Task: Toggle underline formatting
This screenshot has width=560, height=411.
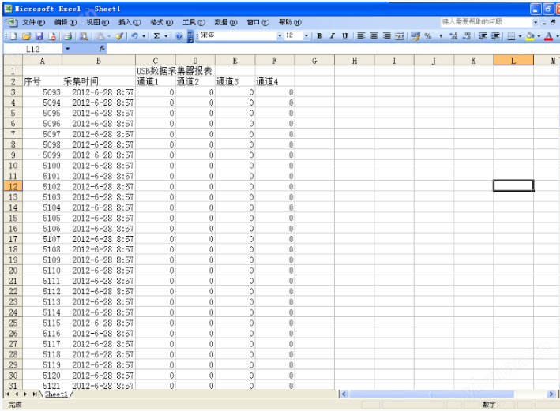Action: click(344, 36)
